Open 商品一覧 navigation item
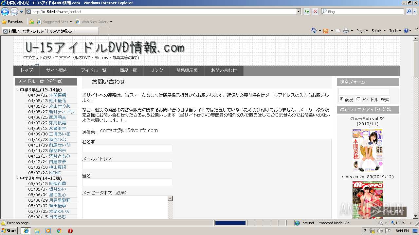Screen dimensions: 419x235 point(128,70)
